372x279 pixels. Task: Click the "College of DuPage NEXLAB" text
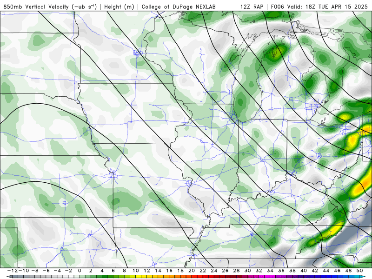(179, 7)
